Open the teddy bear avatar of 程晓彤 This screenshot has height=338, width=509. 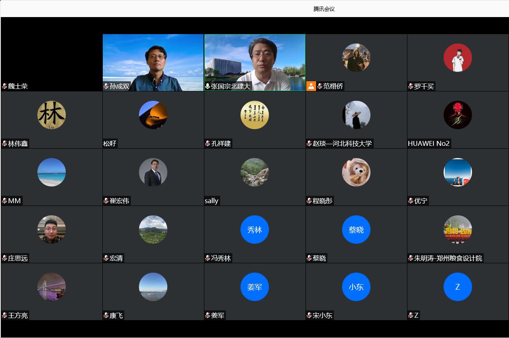(x=356, y=172)
